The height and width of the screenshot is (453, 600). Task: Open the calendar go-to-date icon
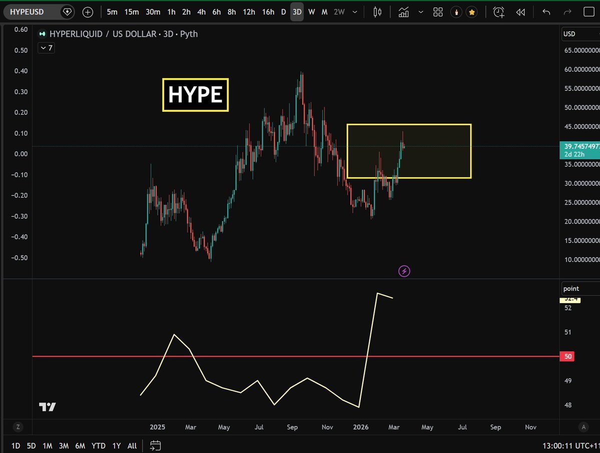pyautogui.click(x=155, y=445)
